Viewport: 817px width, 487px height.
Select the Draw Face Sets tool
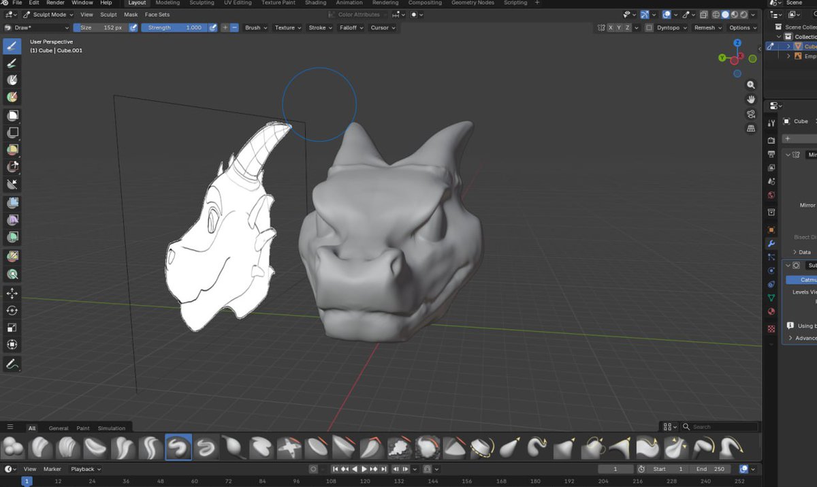12,97
